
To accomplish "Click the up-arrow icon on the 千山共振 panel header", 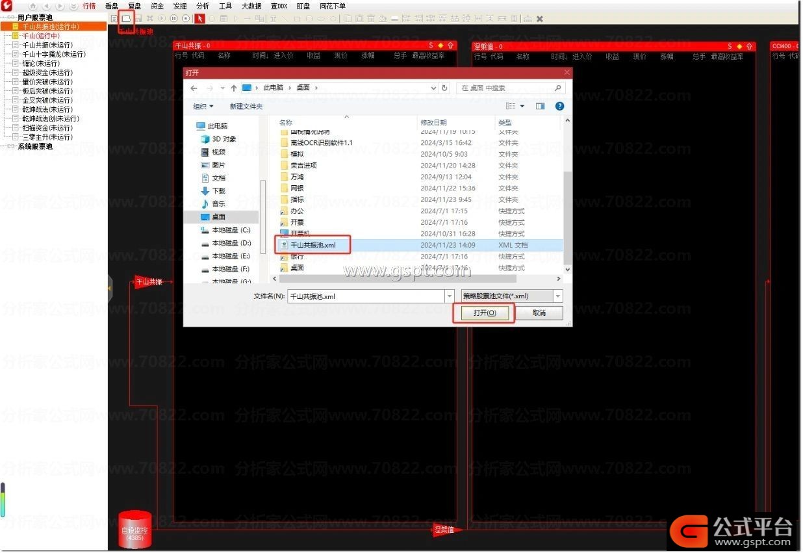I will [450, 46].
